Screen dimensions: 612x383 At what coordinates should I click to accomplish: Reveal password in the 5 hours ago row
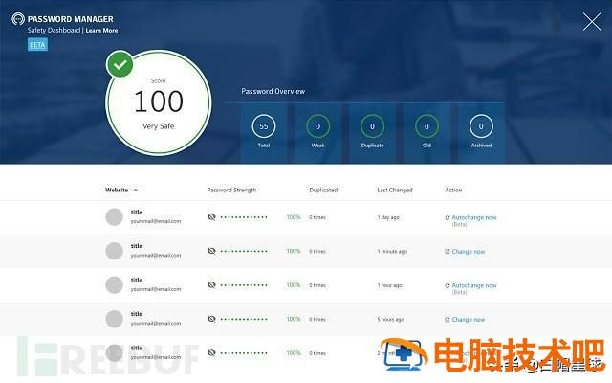click(211, 319)
